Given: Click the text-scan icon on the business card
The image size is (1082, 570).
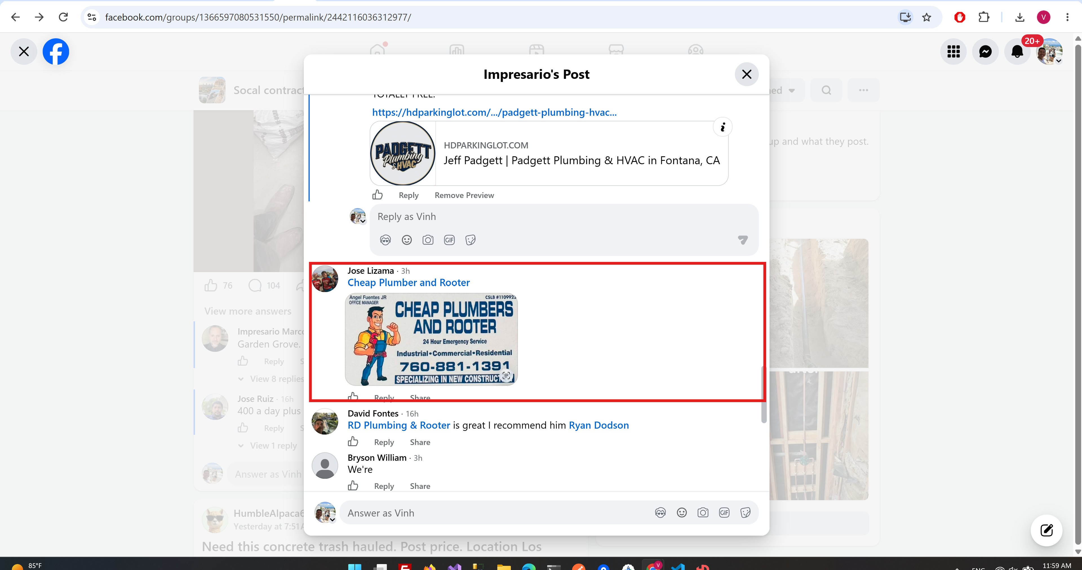Looking at the screenshot, I should click(x=506, y=376).
